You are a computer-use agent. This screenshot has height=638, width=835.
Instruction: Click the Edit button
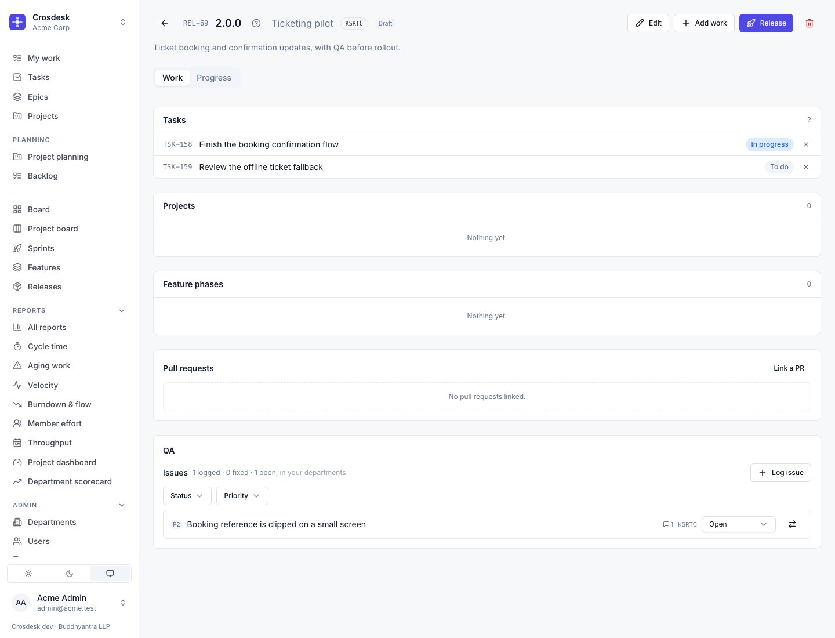[648, 23]
